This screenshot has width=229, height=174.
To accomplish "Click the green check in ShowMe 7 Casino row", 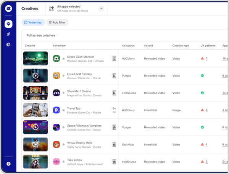I will point(202,93).
